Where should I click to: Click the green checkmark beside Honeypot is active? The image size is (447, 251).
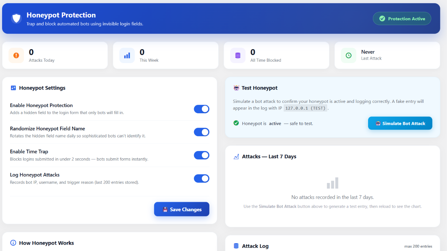point(236,123)
